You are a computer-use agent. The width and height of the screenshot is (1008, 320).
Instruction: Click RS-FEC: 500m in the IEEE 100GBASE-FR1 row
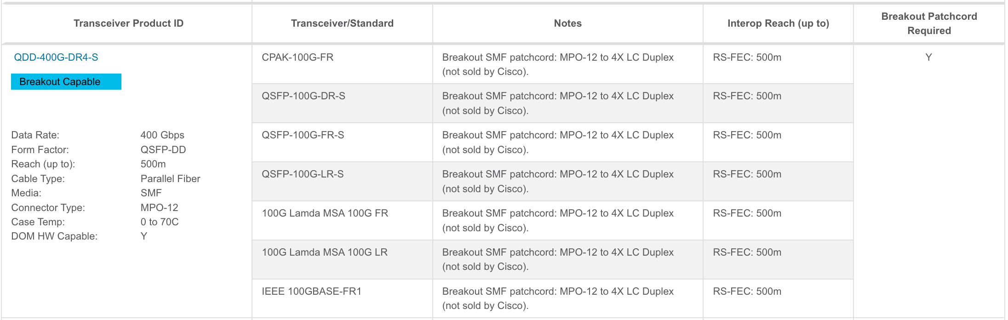coord(747,291)
